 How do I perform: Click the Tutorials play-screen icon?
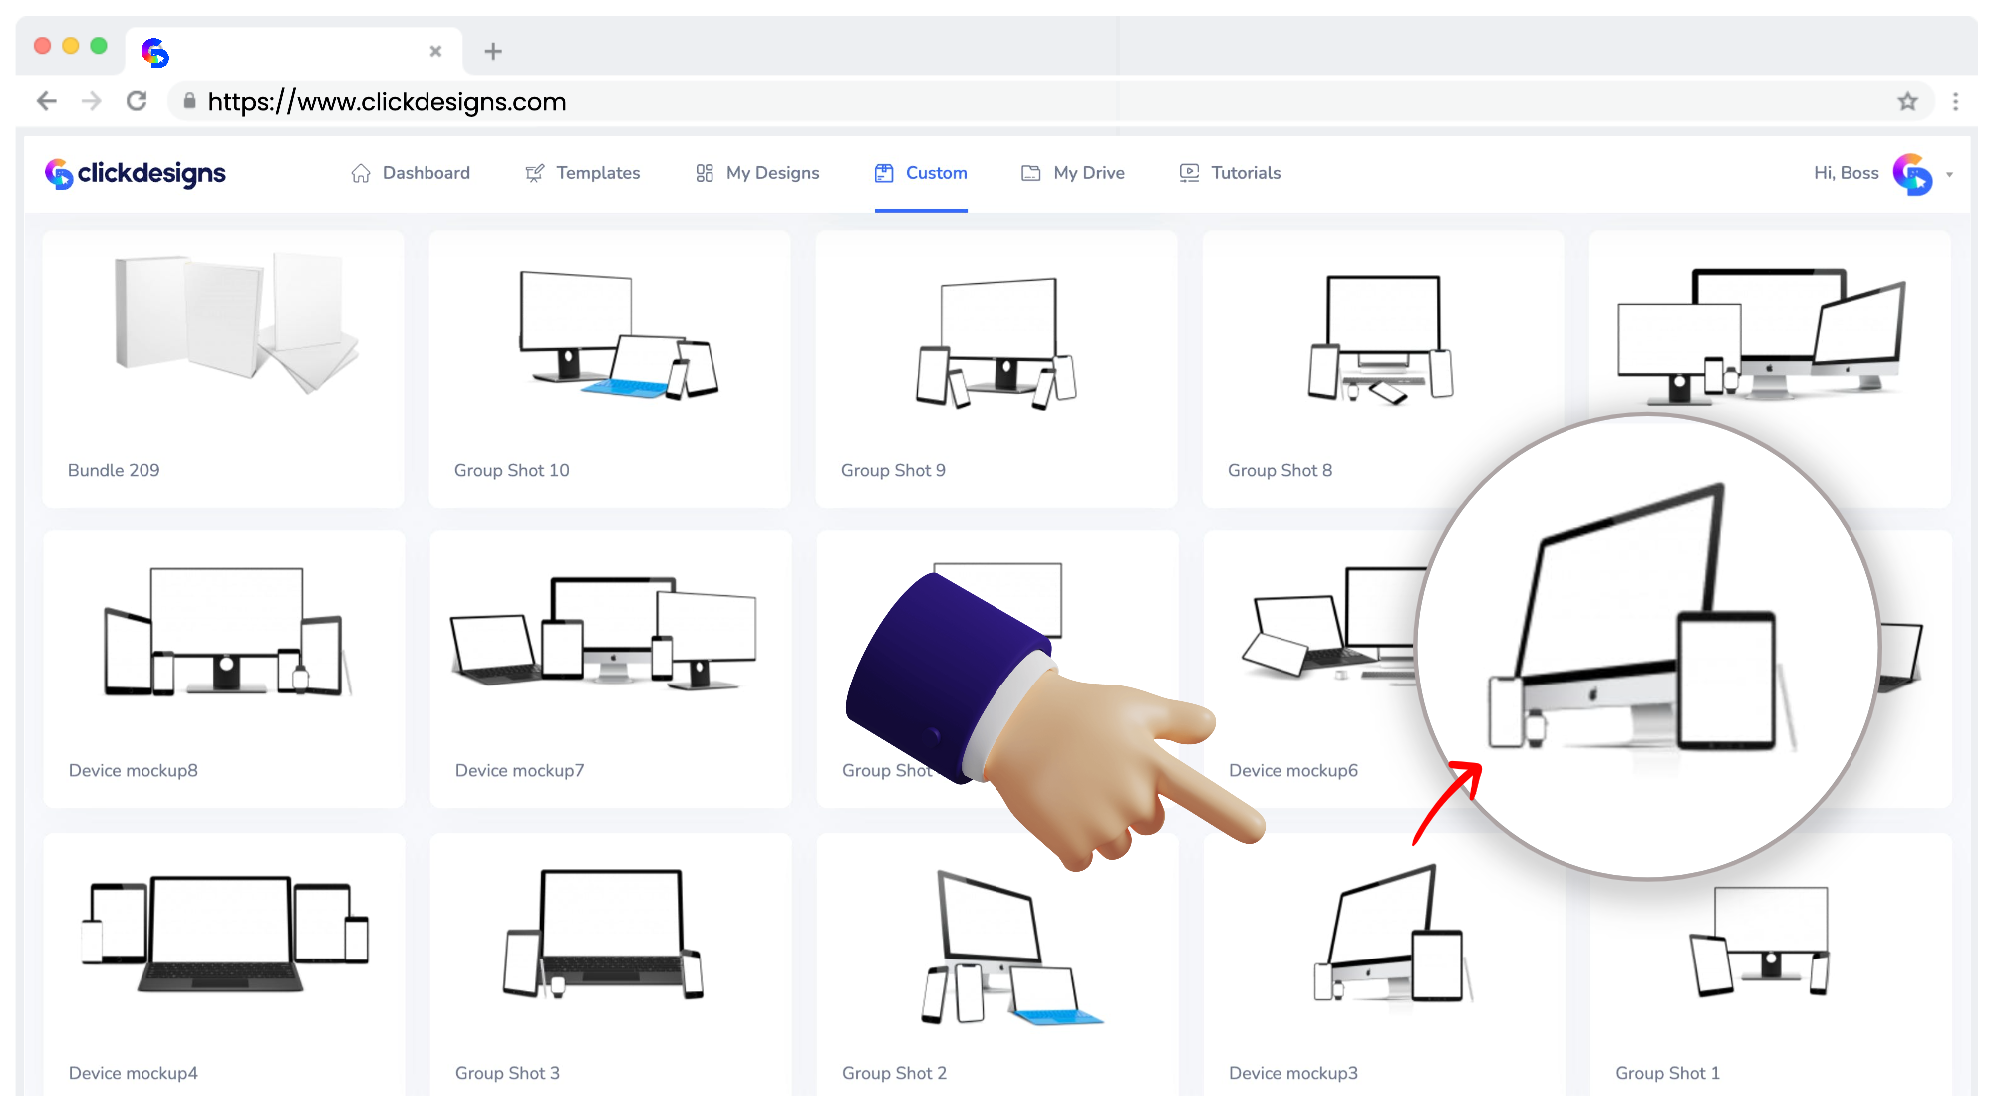point(1189,173)
